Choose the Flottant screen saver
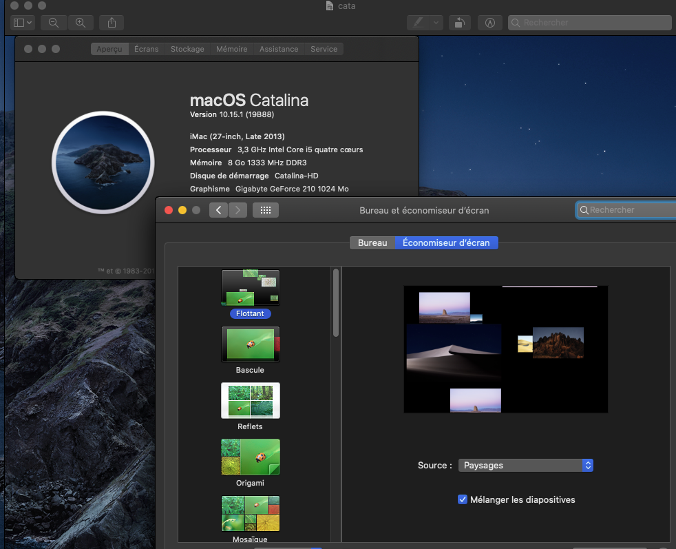The width and height of the screenshot is (676, 549). point(251,293)
